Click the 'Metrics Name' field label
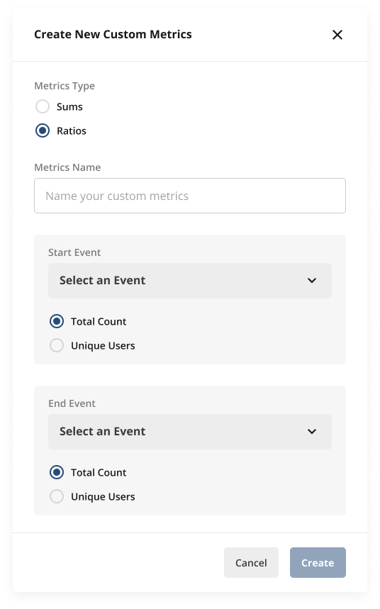Screen dimensions: 380x609 (67, 167)
